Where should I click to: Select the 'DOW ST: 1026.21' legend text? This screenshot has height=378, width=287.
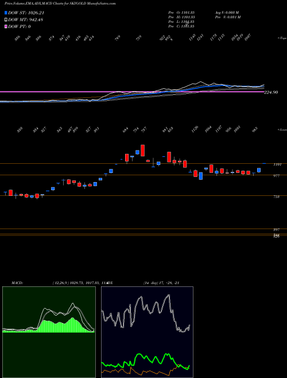[26, 13]
